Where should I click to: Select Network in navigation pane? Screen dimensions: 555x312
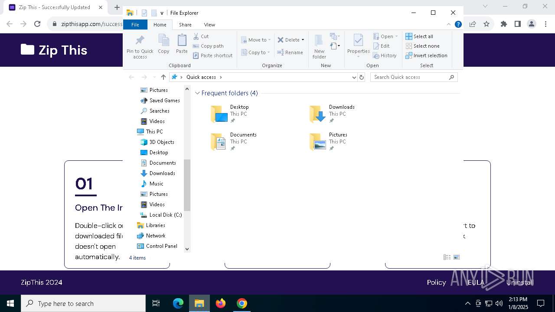coord(151,236)
